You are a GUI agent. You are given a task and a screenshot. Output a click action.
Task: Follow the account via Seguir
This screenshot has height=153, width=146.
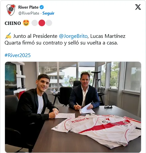point(48,13)
